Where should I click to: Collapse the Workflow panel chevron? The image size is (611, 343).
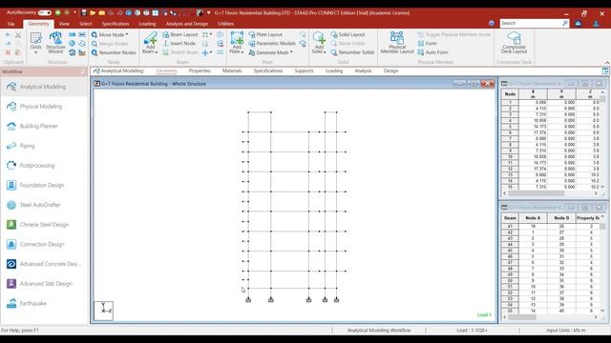pyautogui.click(x=83, y=72)
